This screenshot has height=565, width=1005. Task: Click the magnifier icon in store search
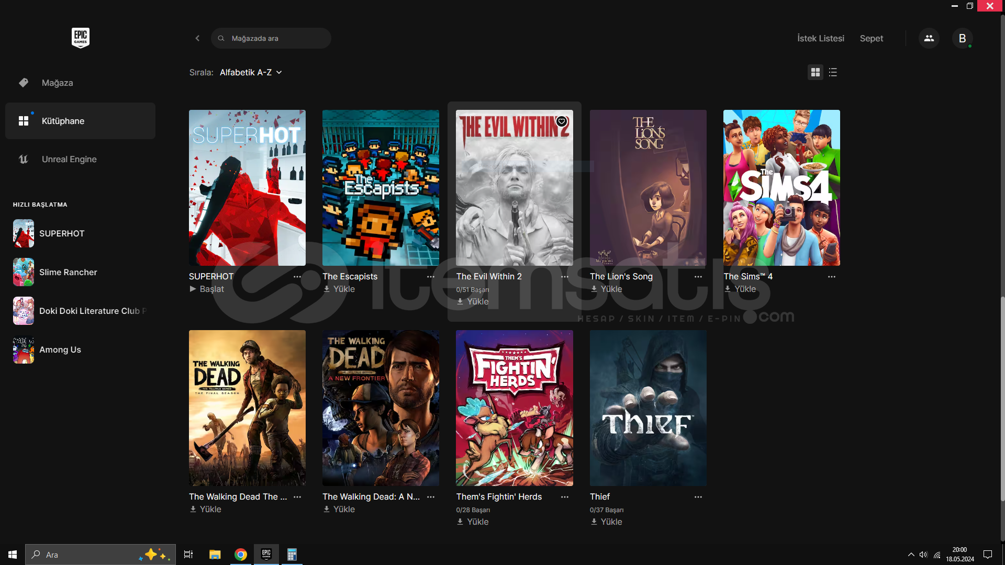tap(221, 38)
